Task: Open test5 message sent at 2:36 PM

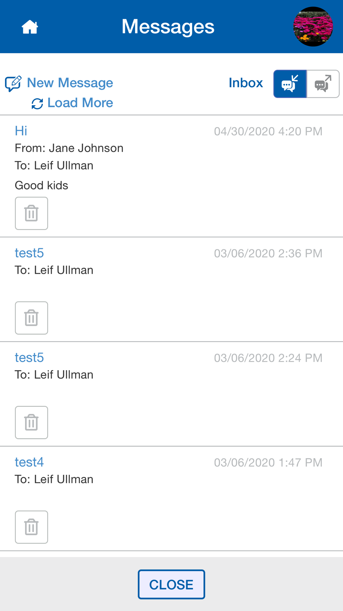Action: (29, 253)
